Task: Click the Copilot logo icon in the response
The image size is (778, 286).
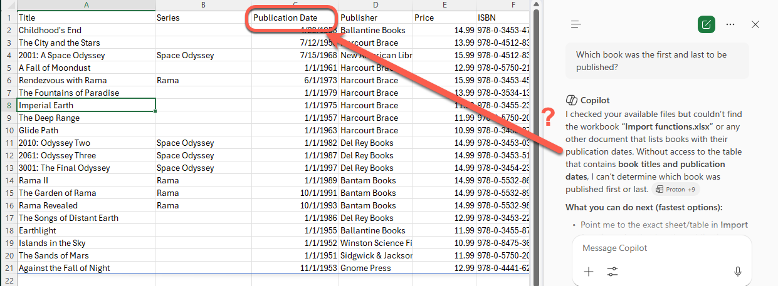Action: (571, 100)
